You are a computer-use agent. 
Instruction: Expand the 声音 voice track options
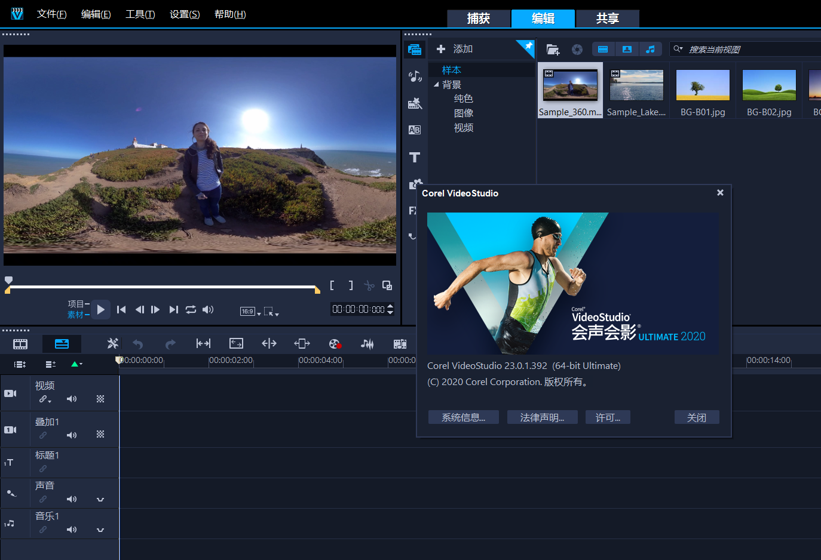point(100,499)
